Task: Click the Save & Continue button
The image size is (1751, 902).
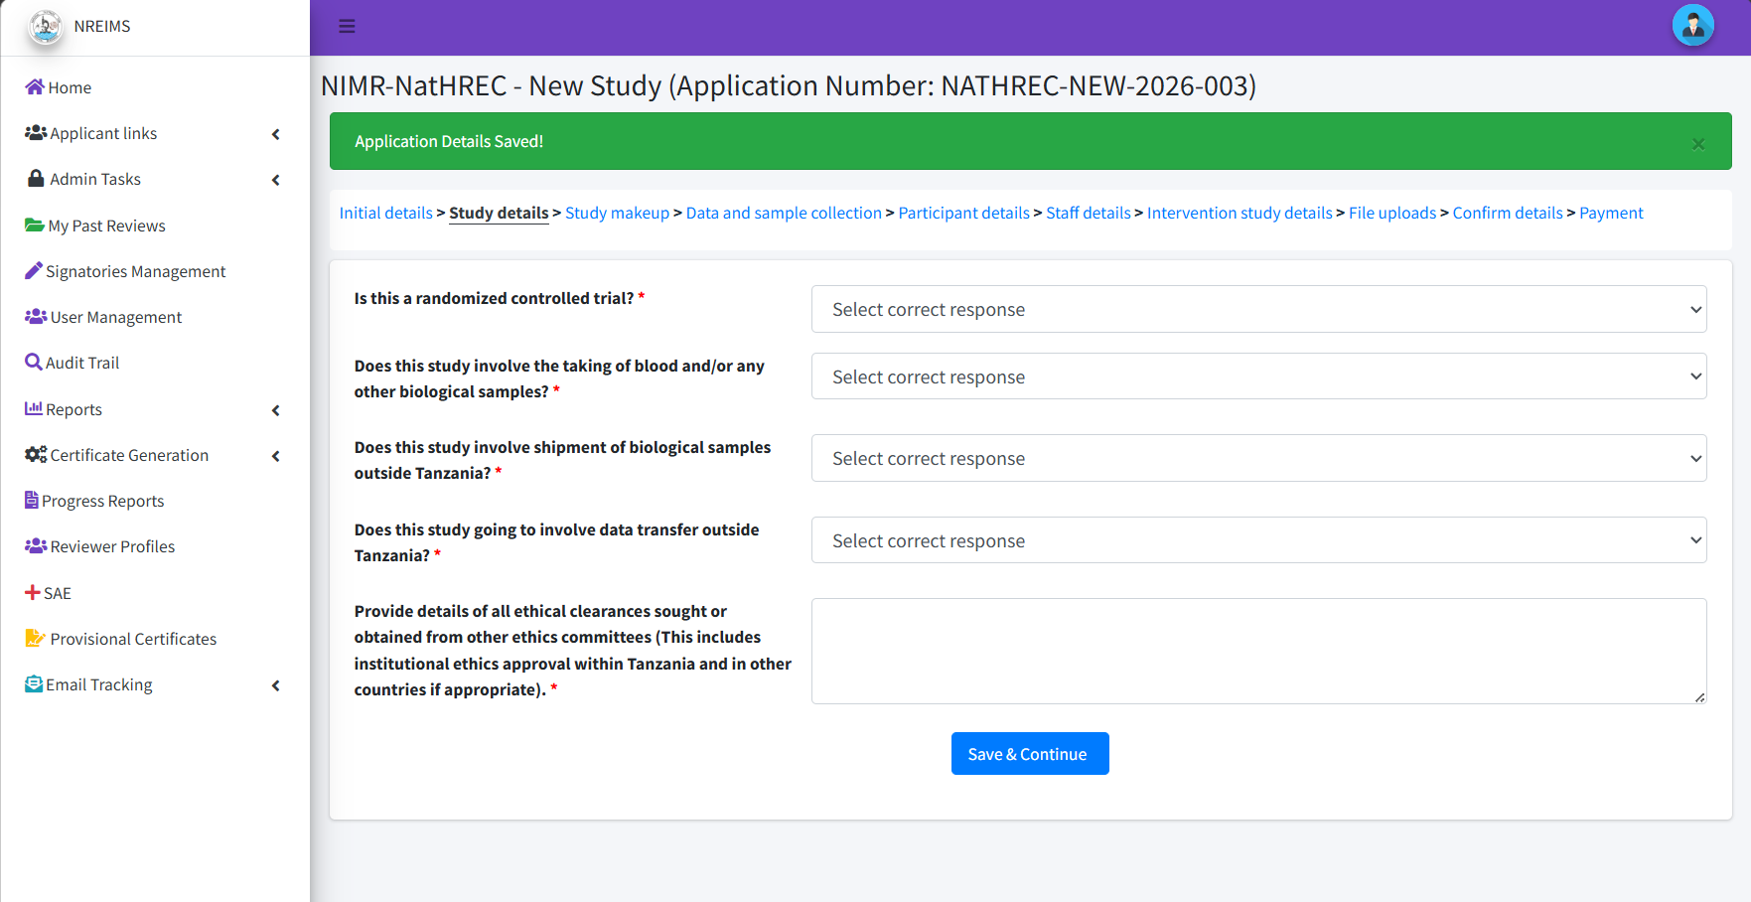Action: point(1030,754)
